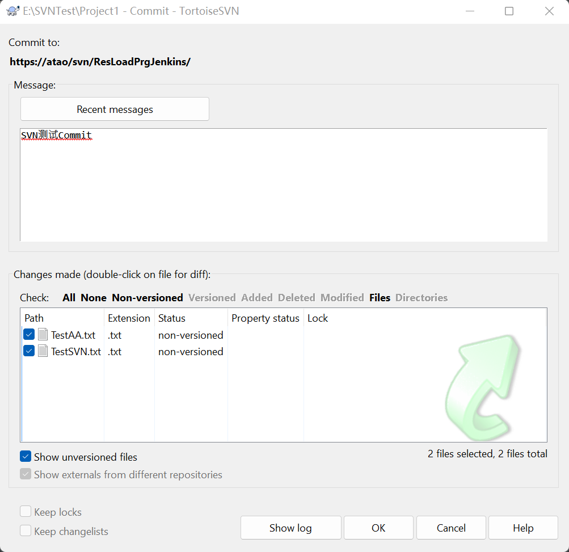This screenshot has height=552, width=569.
Task: Click the TestSVN.txt file icon
Action: [43, 351]
